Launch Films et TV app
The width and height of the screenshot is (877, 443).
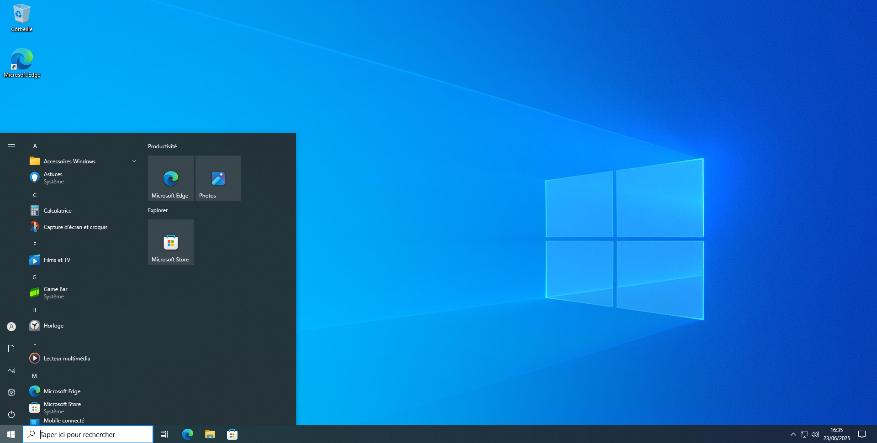point(83,260)
